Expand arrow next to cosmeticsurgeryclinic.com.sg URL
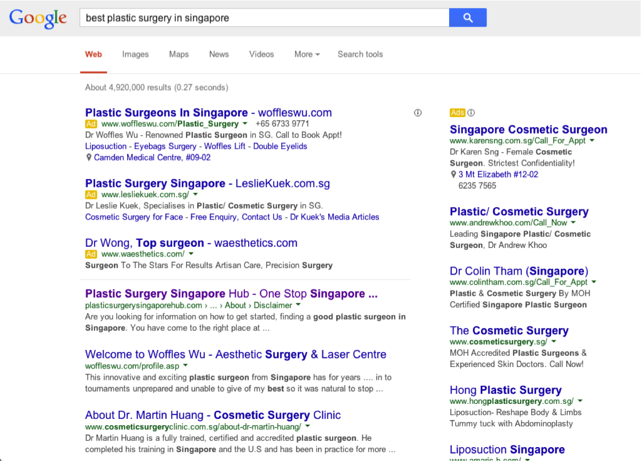The height and width of the screenshot is (461, 641). pyautogui.click(x=307, y=426)
